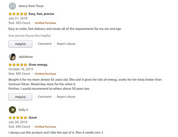
Task: Open Sally C.'s profile picture
Action: tap(12, 110)
